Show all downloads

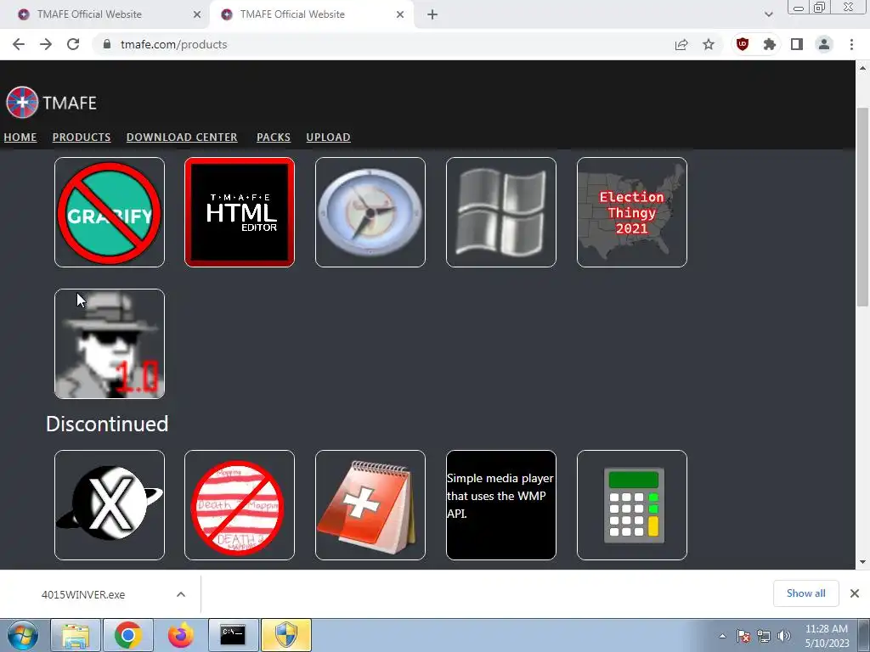[805, 593]
